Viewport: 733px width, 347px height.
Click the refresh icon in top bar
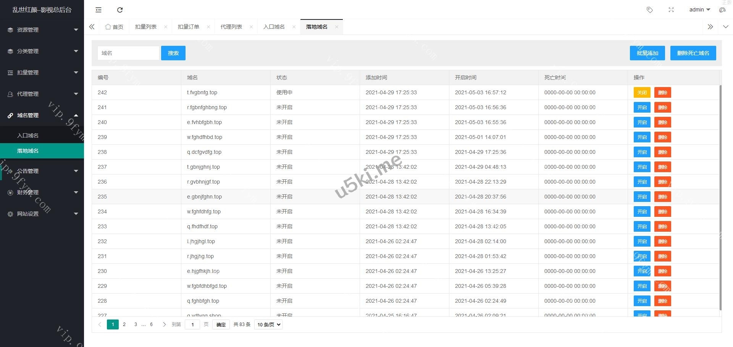tap(120, 10)
